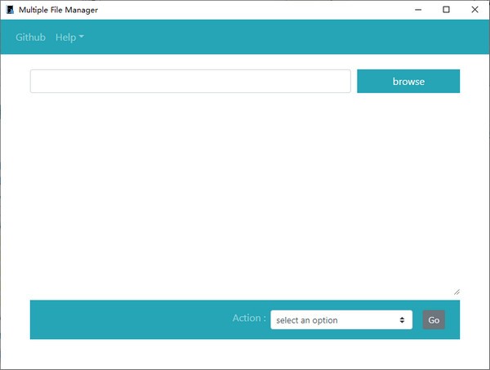Image resolution: width=490 pixels, height=370 pixels.
Task: Expand the 'select an option' action dropdown
Action: coord(341,320)
